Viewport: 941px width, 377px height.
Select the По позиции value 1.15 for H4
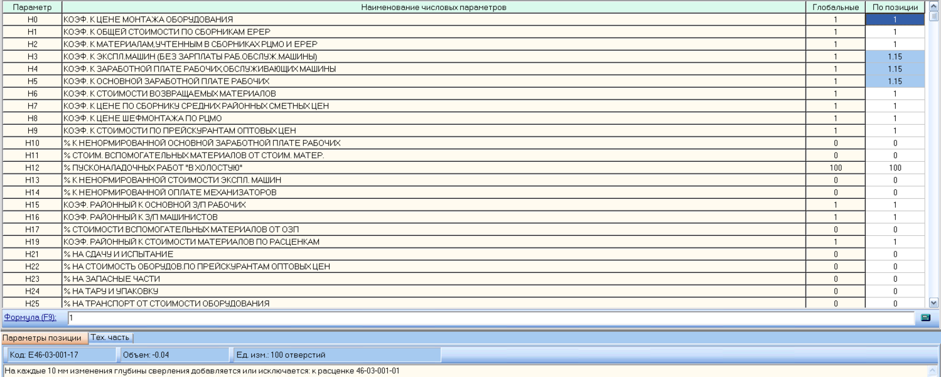pyautogui.click(x=895, y=69)
